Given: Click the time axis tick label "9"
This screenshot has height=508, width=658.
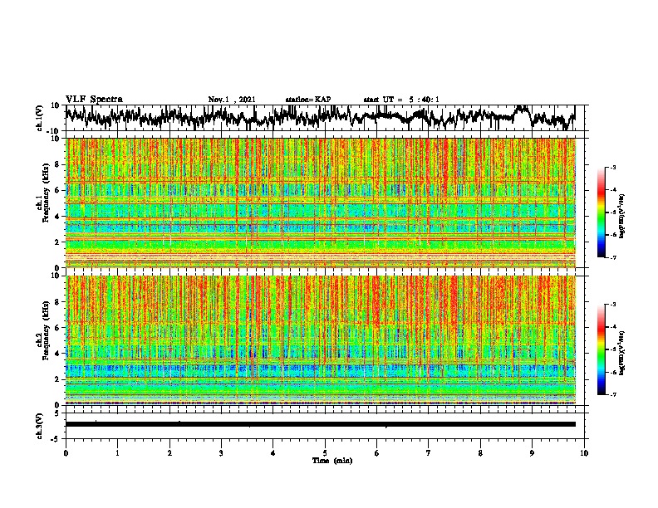Looking at the screenshot, I should click(532, 453).
